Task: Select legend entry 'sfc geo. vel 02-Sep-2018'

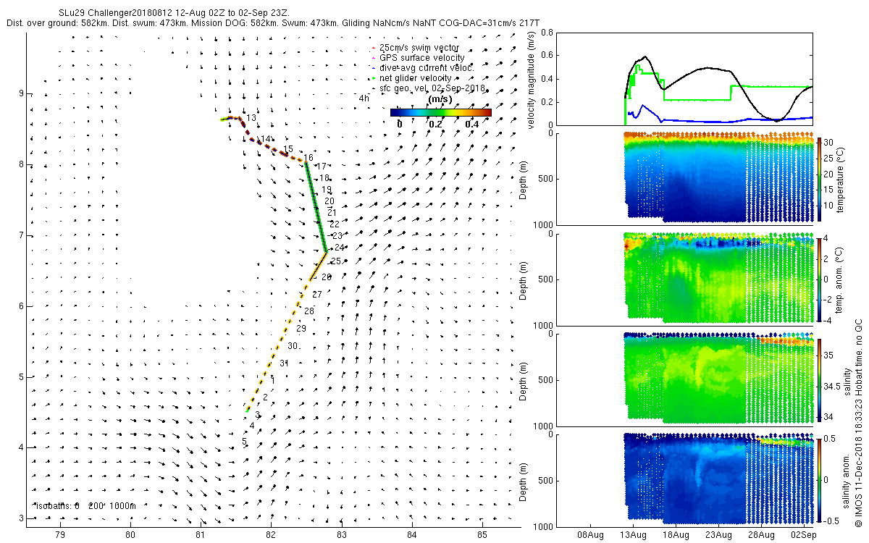Action: click(x=432, y=88)
